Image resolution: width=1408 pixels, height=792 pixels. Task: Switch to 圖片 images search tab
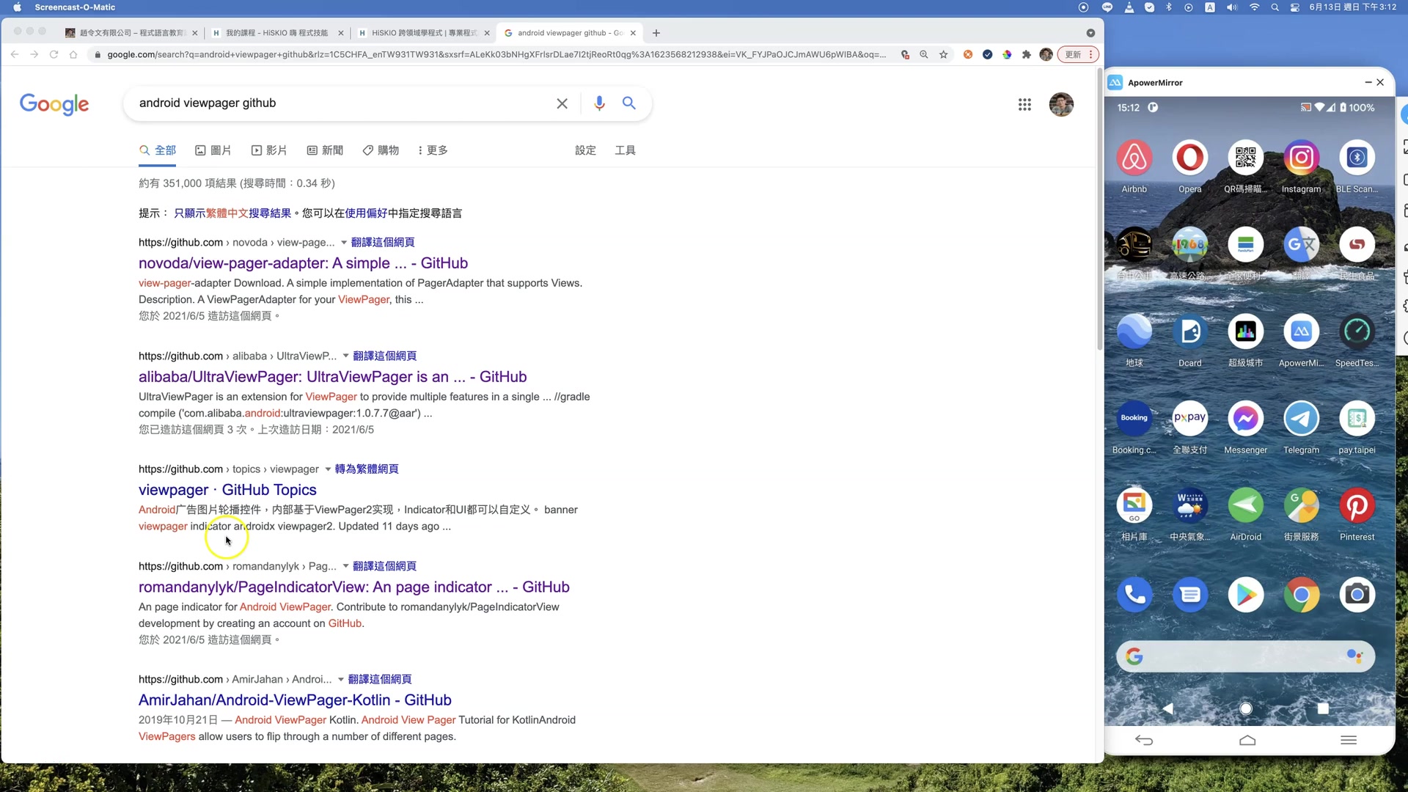[x=213, y=150]
